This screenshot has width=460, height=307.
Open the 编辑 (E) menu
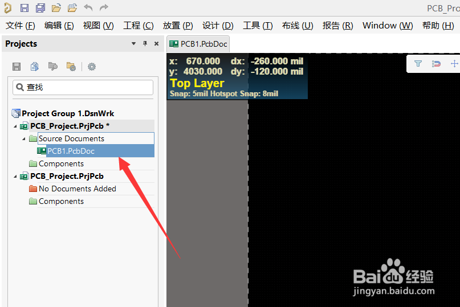(x=59, y=26)
